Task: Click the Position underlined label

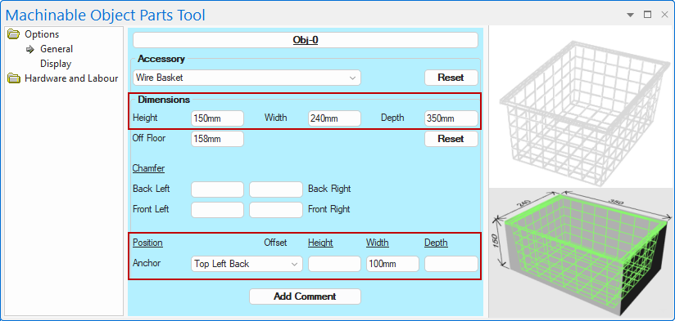Action: (147, 243)
